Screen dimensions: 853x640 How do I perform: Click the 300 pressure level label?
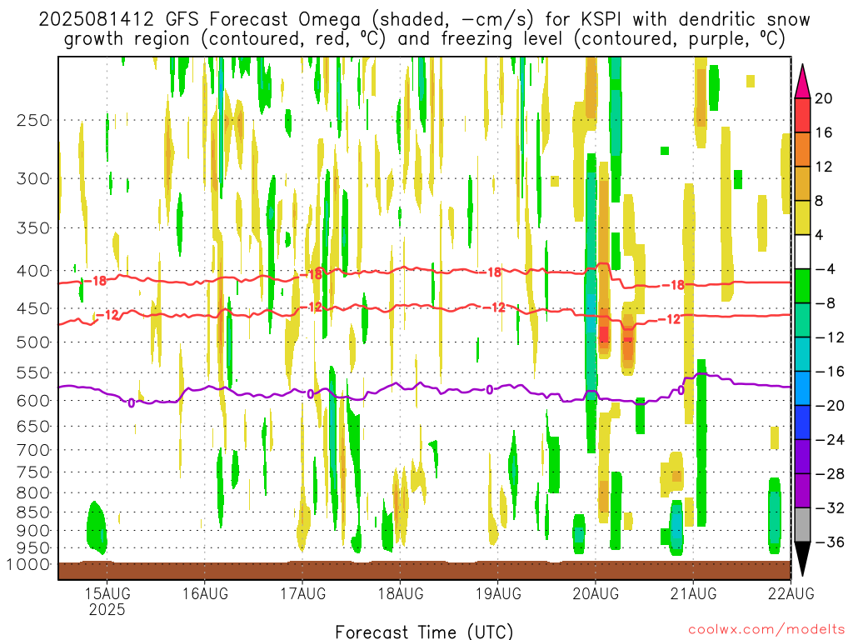point(33,179)
